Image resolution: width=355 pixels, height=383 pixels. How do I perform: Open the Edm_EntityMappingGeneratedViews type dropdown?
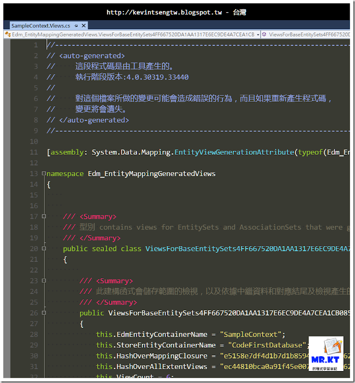click(258, 34)
